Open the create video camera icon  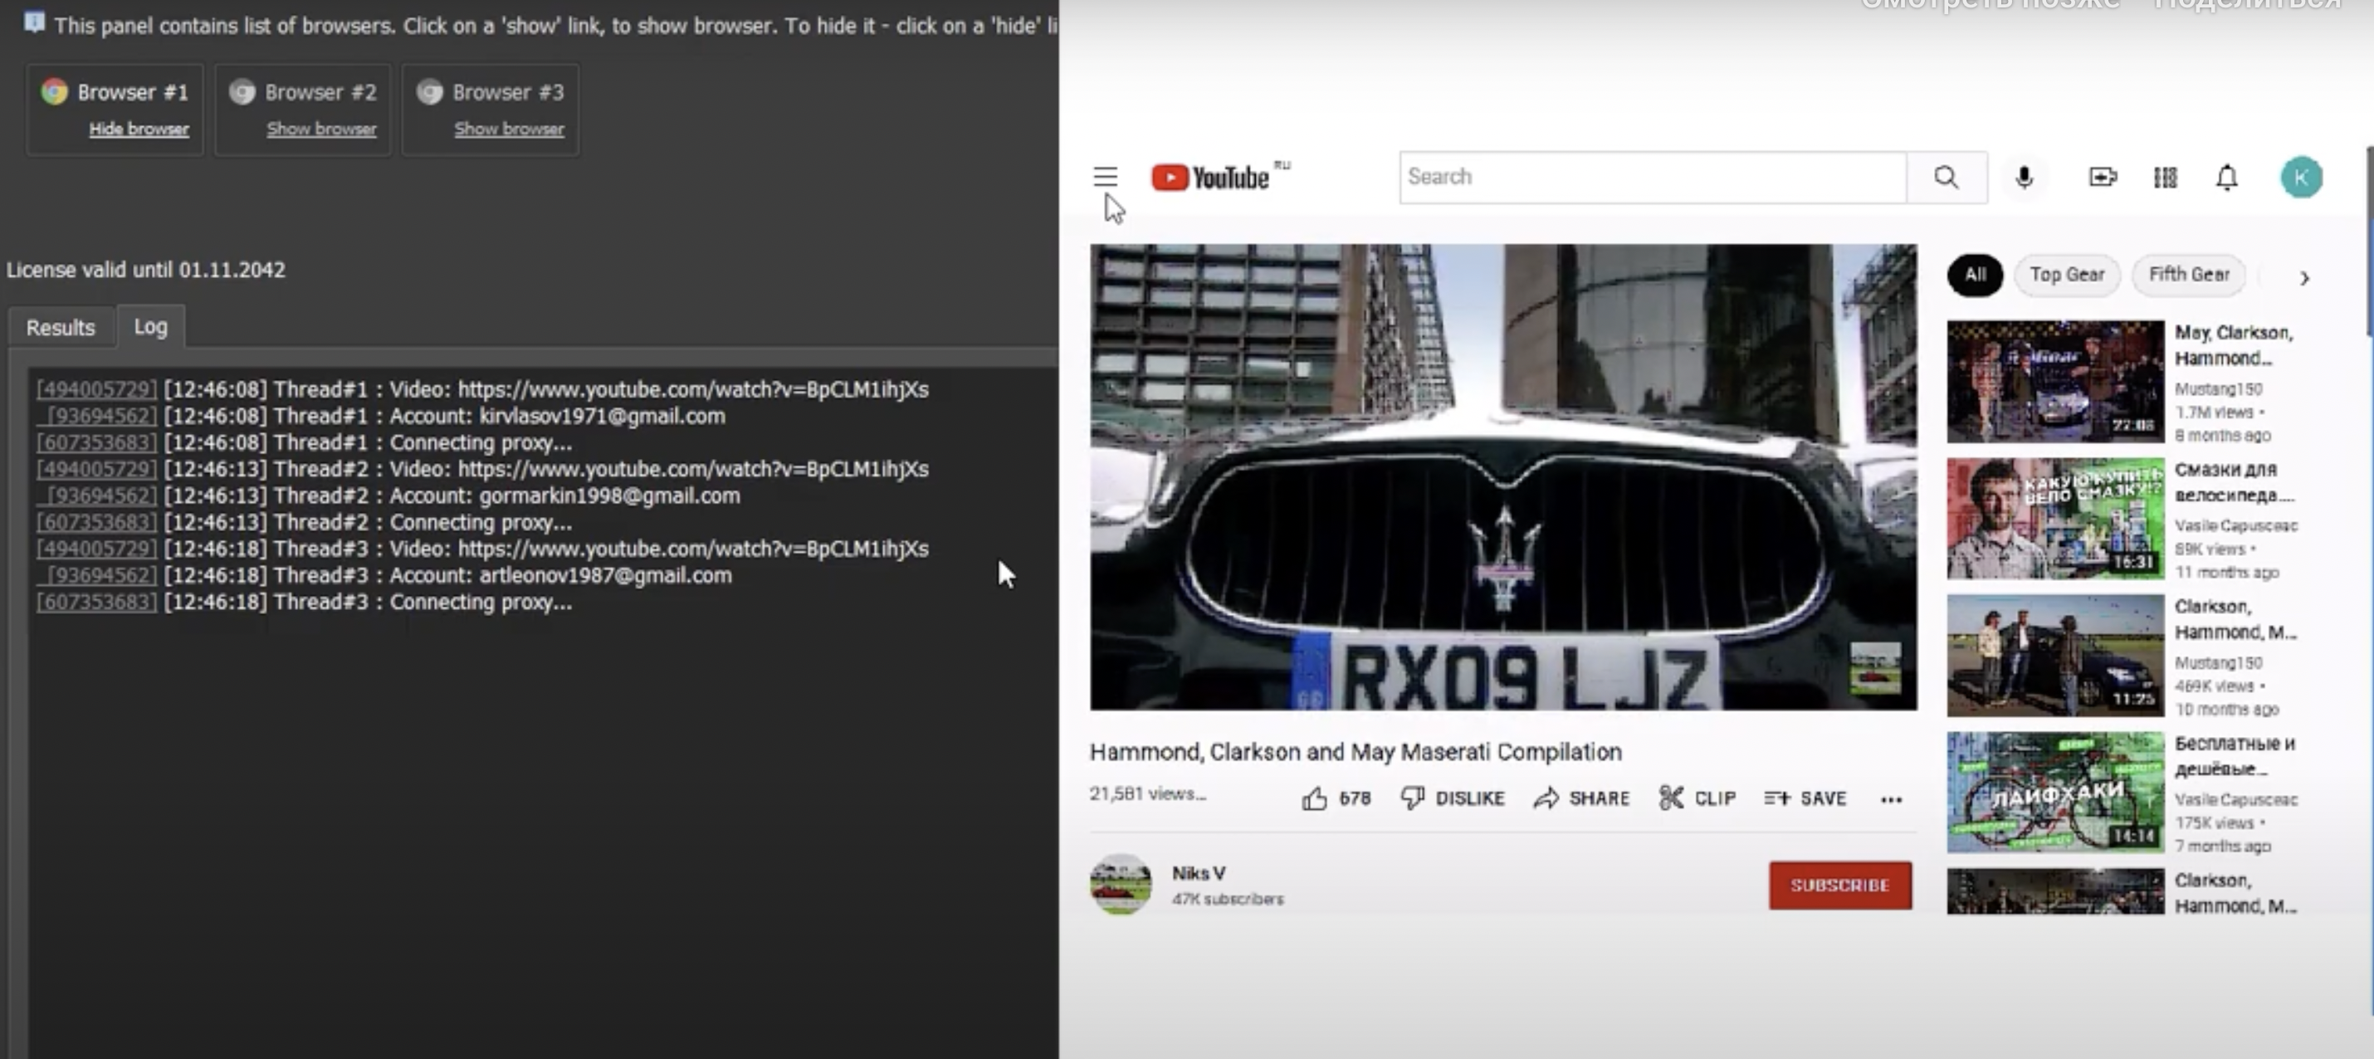pos(2102,177)
